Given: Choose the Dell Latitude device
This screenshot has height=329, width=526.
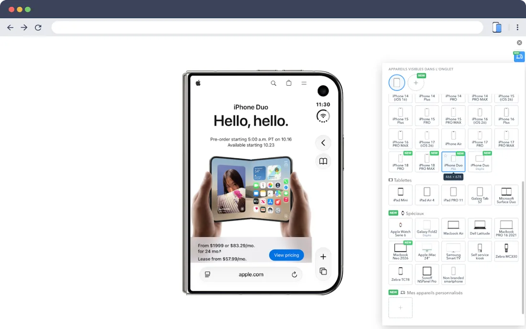Looking at the screenshot, I should tap(480, 228).
